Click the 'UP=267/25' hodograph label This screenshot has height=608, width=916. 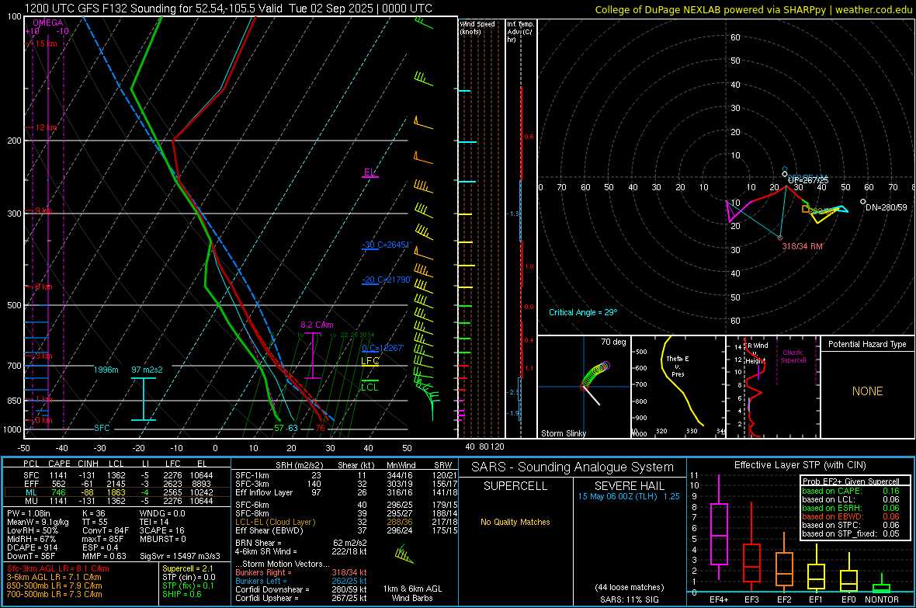coord(808,180)
